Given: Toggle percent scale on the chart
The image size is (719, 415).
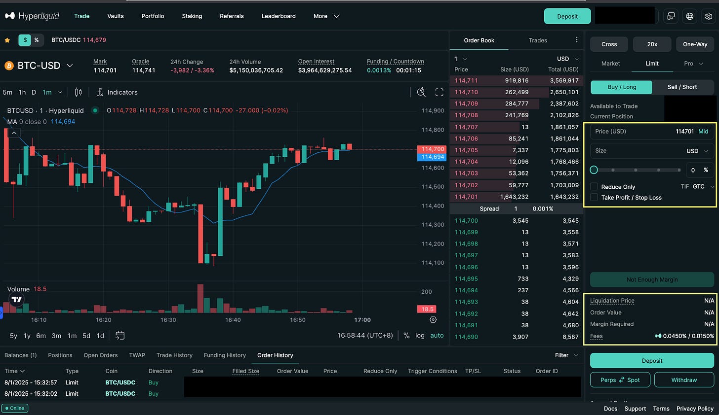Looking at the screenshot, I should click(x=406, y=335).
